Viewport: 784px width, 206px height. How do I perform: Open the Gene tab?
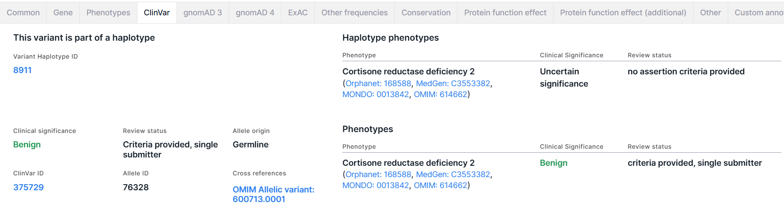pyautogui.click(x=63, y=13)
